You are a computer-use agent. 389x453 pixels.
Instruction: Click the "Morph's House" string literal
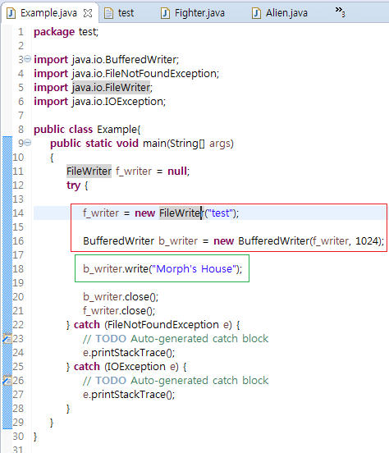[x=194, y=269]
